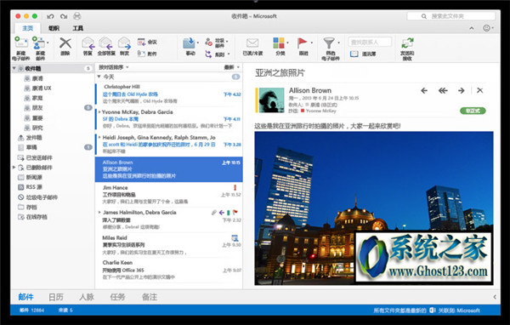Click the red flag on James Halmilton message
This screenshot has width=510, height=325.
tap(235, 213)
